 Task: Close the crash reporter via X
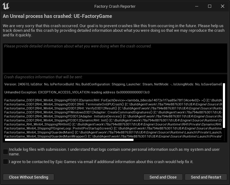[222, 6]
